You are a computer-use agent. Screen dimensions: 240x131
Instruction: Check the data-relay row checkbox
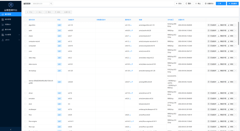(x=25, y=57)
